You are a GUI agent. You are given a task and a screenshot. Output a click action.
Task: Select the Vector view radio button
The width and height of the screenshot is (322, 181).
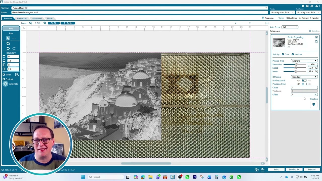click(311, 18)
